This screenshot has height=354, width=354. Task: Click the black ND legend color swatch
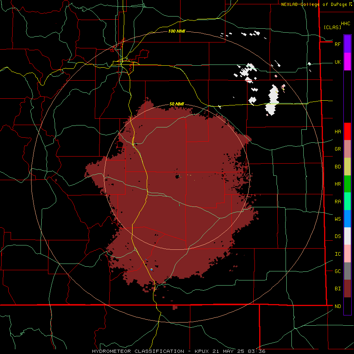tap(347, 306)
